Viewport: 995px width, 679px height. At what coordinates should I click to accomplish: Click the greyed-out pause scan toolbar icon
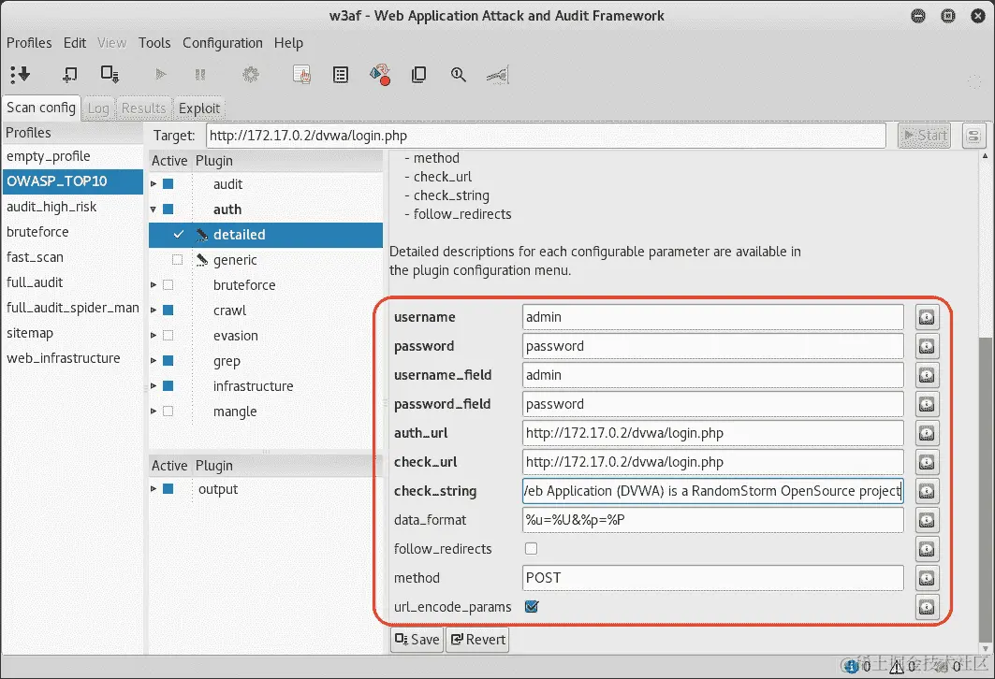pyautogui.click(x=200, y=75)
